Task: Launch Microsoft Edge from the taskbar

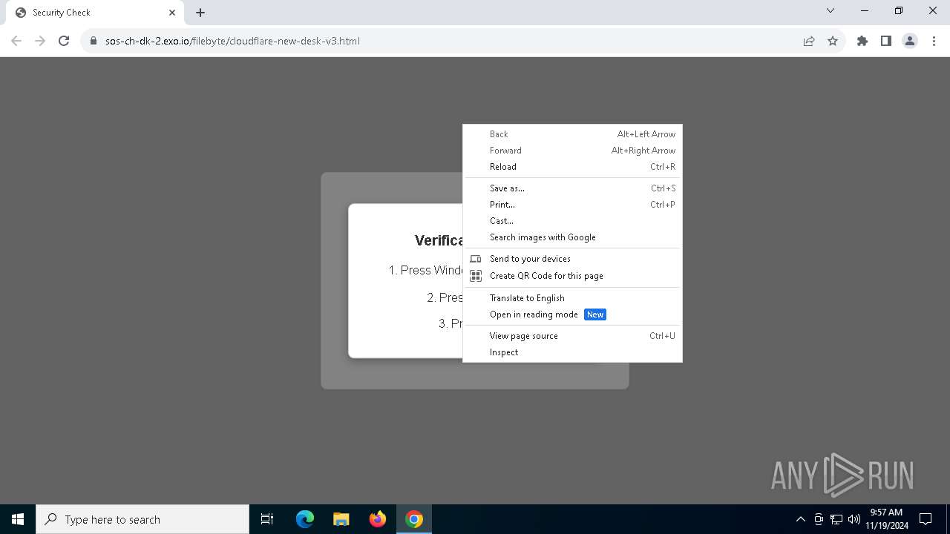Action: [305, 519]
